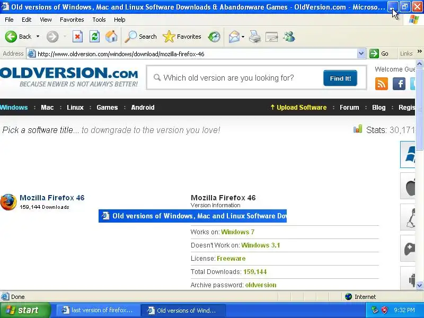Open the Facebook icon
Image resolution: width=424 pixels, height=318 pixels.
tap(399, 84)
